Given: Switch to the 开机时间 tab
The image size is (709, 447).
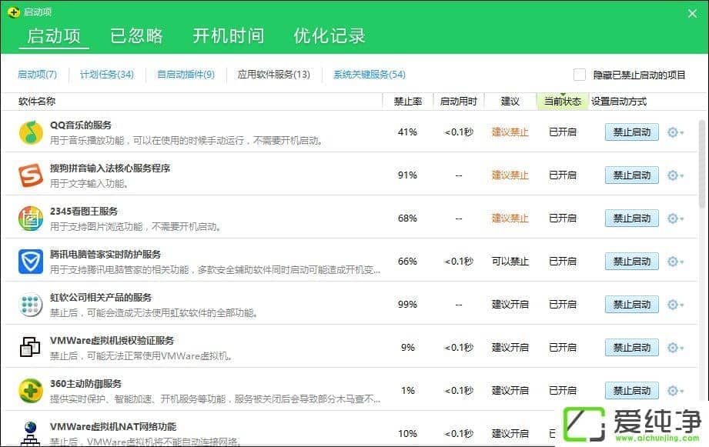Looking at the screenshot, I should click(x=228, y=35).
